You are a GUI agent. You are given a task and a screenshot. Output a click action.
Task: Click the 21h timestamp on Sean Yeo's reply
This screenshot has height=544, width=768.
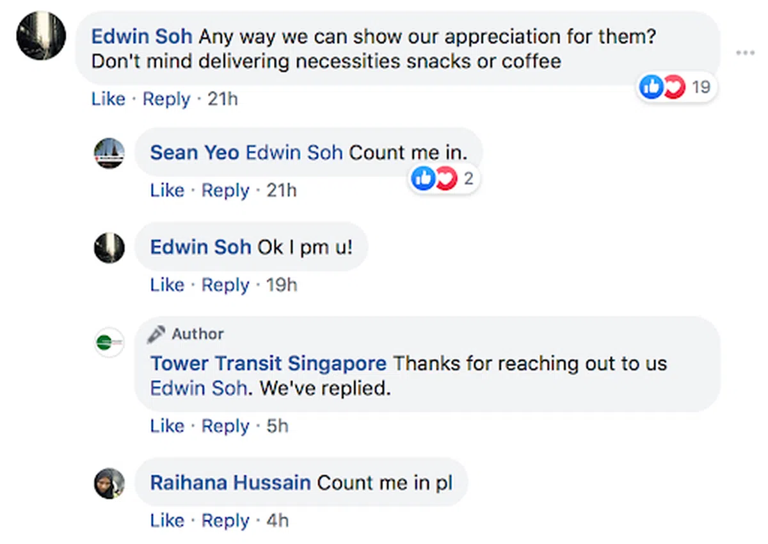click(x=281, y=190)
